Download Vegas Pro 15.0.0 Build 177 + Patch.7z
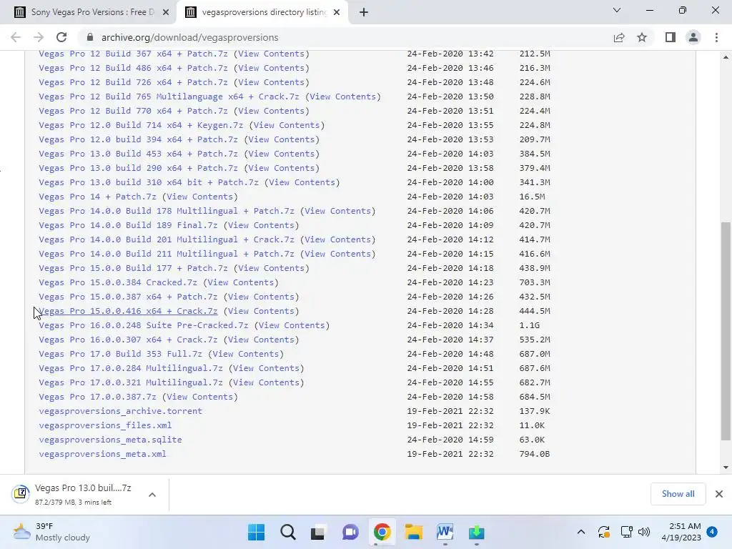Screen dimensions: 732x549 pos(133,268)
